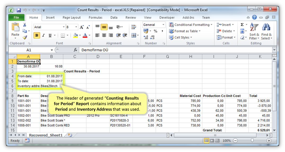This screenshot has width=285, height=152.
Task: Open the font size dropdown
Action: (76, 27)
